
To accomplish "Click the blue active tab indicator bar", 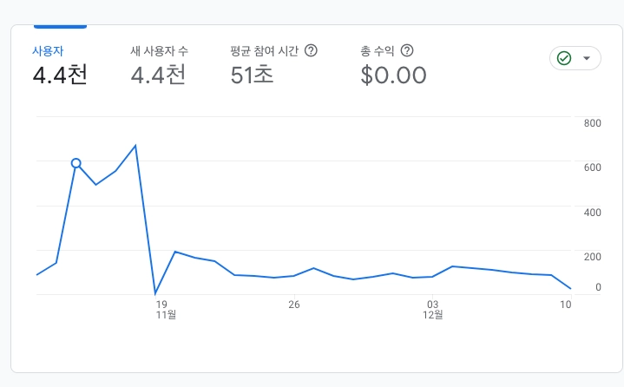I will click(x=59, y=27).
